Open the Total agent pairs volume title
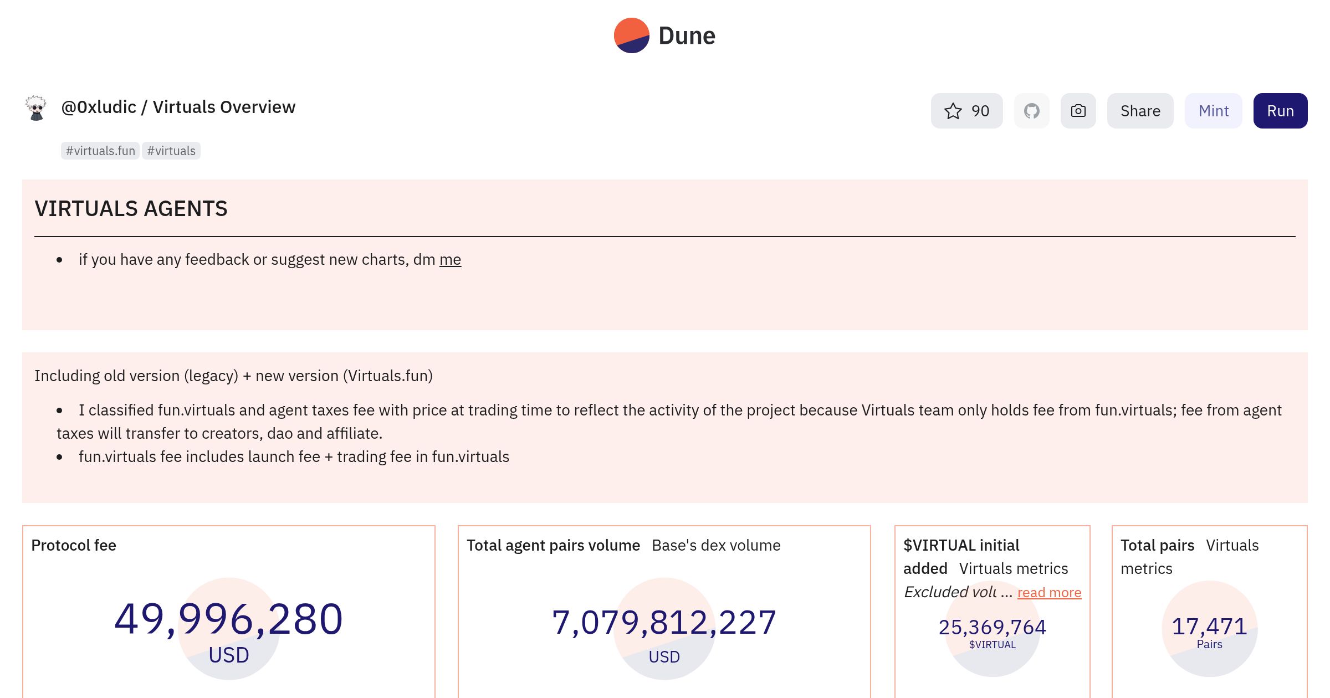This screenshot has width=1330, height=698. pos(553,545)
